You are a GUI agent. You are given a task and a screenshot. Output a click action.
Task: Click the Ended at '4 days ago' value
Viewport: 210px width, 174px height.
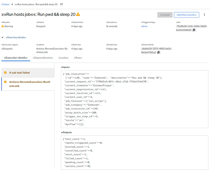click(112, 49)
